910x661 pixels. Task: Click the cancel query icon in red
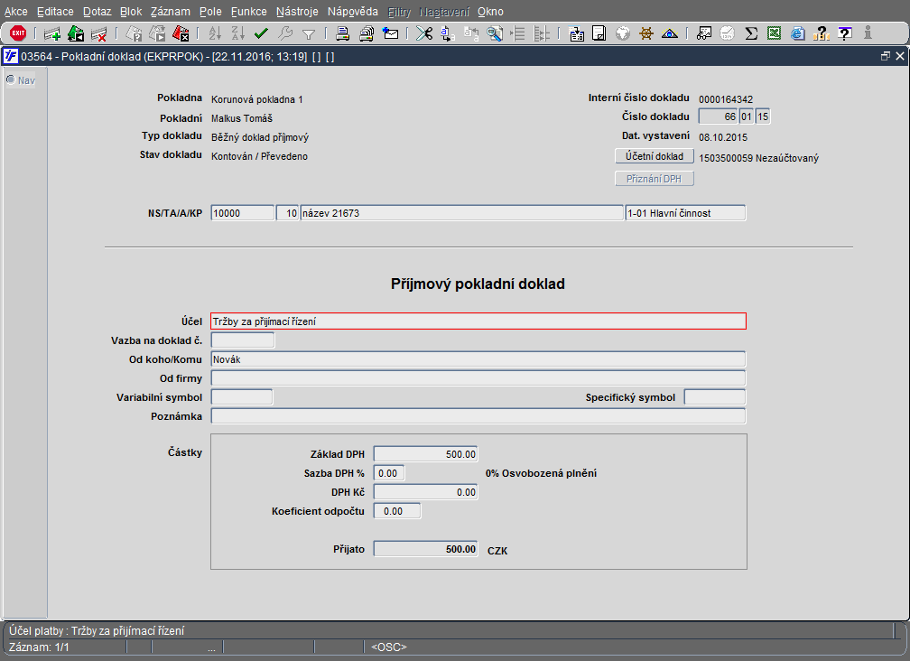[x=181, y=33]
